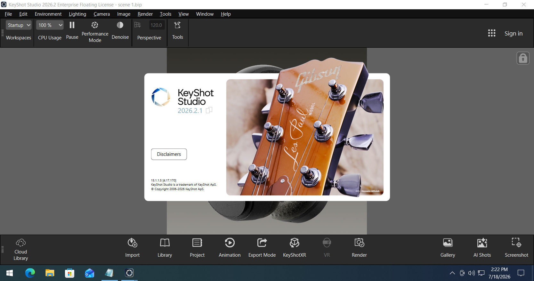Viewport: 534px width, 281px height.
Task: Click the KeyShot Studio logo
Action: (161, 97)
